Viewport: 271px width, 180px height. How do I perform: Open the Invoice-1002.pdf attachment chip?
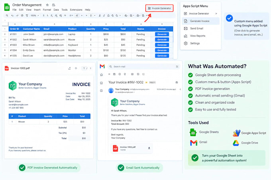click(132, 148)
